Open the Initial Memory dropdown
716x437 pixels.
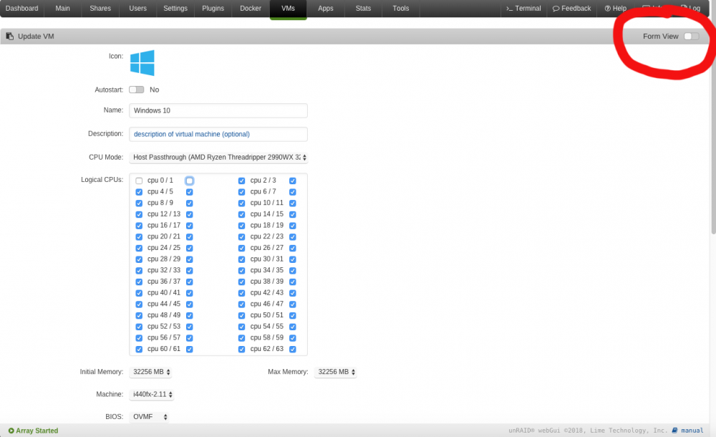150,372
